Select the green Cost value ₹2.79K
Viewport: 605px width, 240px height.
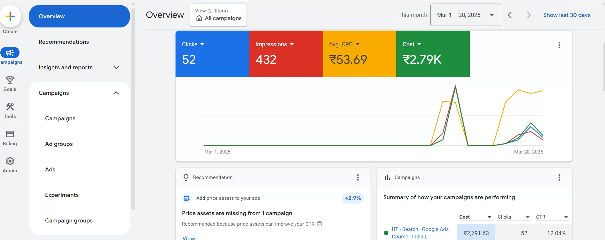(x=422, y=60)
